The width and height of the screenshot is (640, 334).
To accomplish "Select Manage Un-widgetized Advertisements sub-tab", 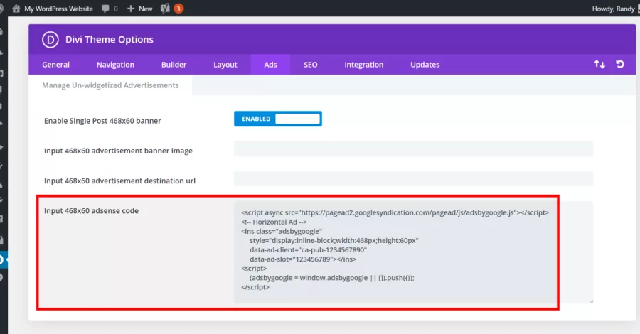I will coord(110,85).
